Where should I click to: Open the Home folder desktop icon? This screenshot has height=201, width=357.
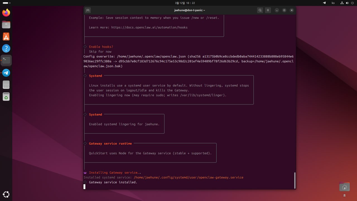344,187
